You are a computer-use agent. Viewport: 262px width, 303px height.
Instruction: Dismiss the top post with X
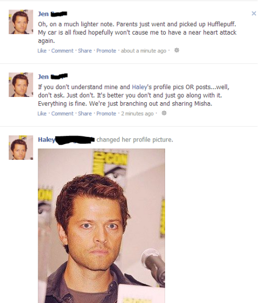click(254, 13)
